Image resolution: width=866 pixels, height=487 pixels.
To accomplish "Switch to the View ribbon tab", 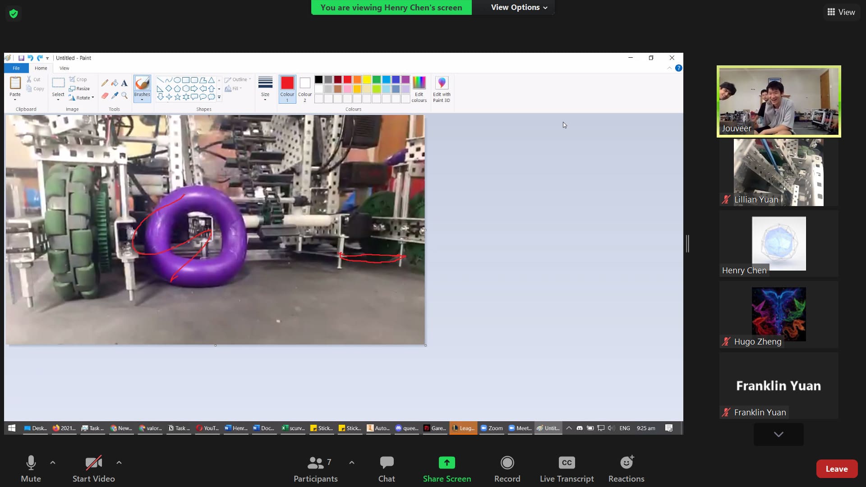I will (x=64, y=68).
